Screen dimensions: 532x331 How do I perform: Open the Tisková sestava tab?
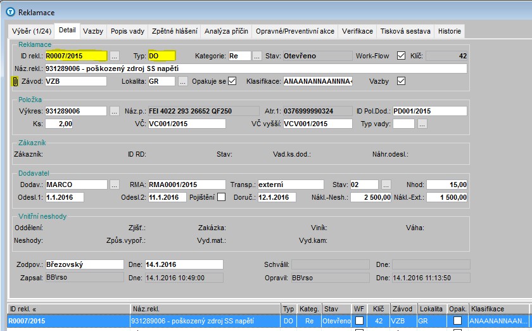coord(405,31)
